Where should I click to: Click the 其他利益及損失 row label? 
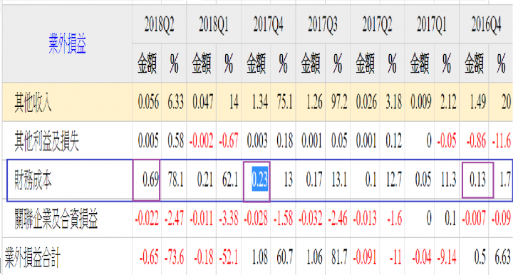point(47,141)
